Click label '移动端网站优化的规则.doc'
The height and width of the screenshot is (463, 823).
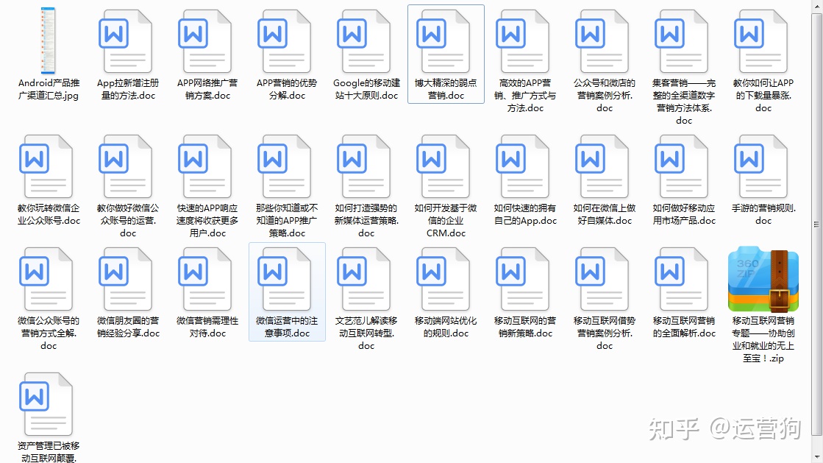446,327
